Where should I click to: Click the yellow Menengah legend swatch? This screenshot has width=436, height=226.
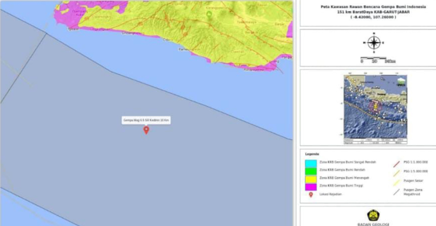point(310,179)
